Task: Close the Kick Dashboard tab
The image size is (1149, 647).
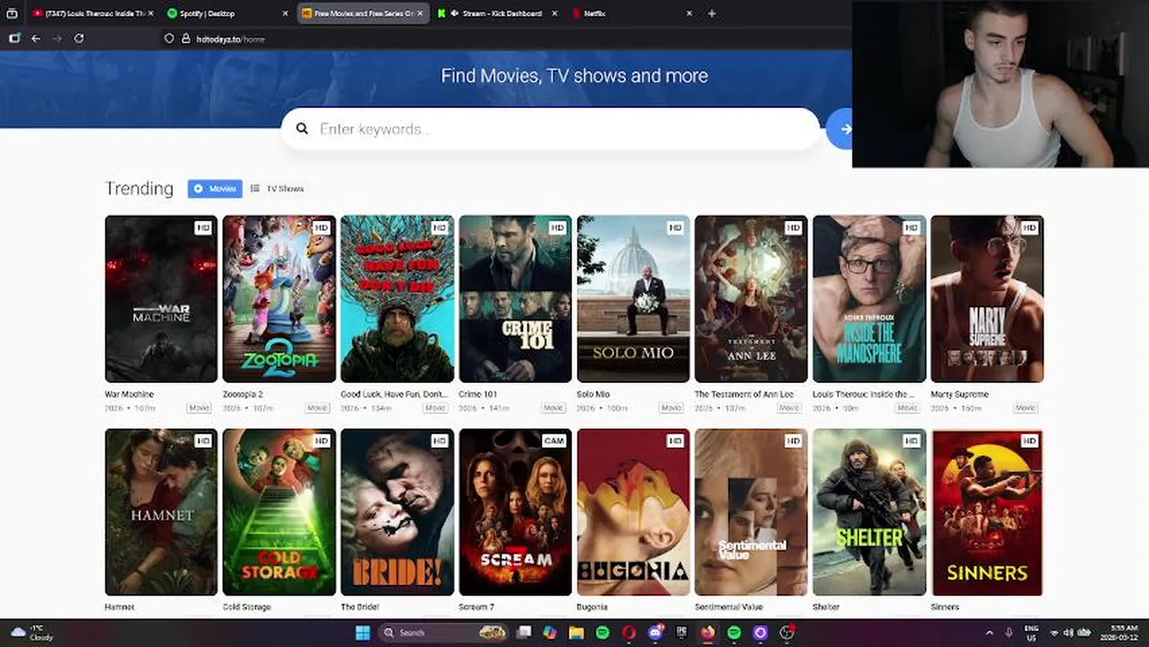Action: tap(554, 13)
